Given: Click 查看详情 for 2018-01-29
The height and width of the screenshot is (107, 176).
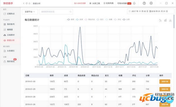Looking at the screenshot, I should pos(165,89).
